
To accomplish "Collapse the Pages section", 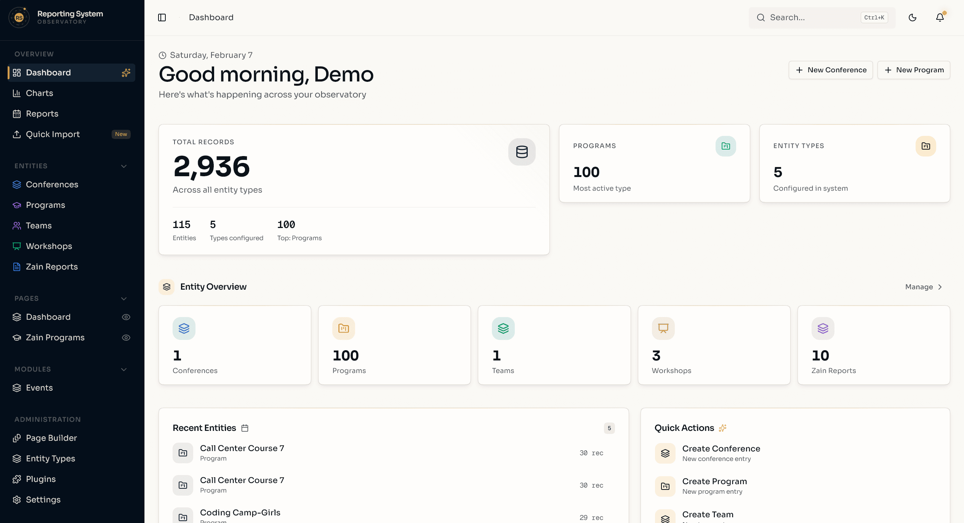I will pyautogui.click(x=123, y=298).
